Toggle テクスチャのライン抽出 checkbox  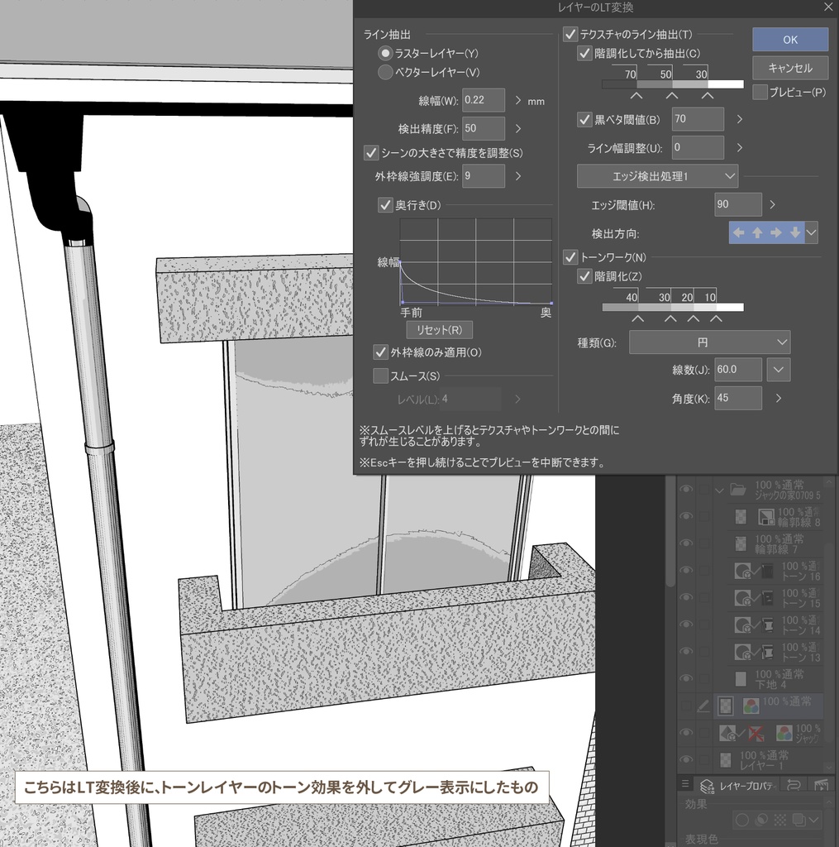[570, 34]
